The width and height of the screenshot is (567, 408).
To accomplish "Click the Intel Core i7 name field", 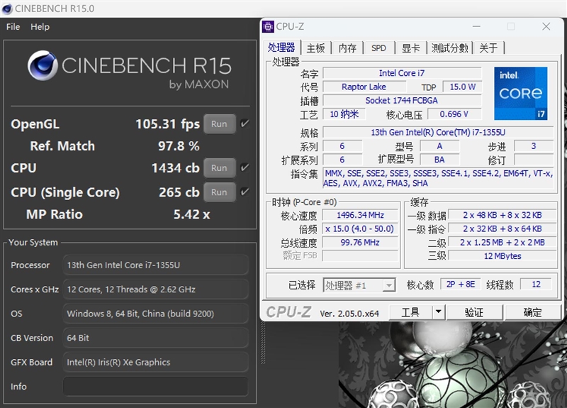I will click(x=401, y=73).
